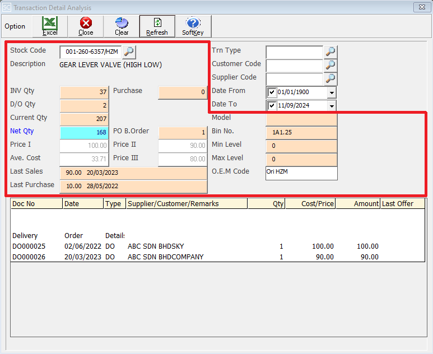Clear the form using Clear button
433x354 pixels.
(x=122, y=26)
